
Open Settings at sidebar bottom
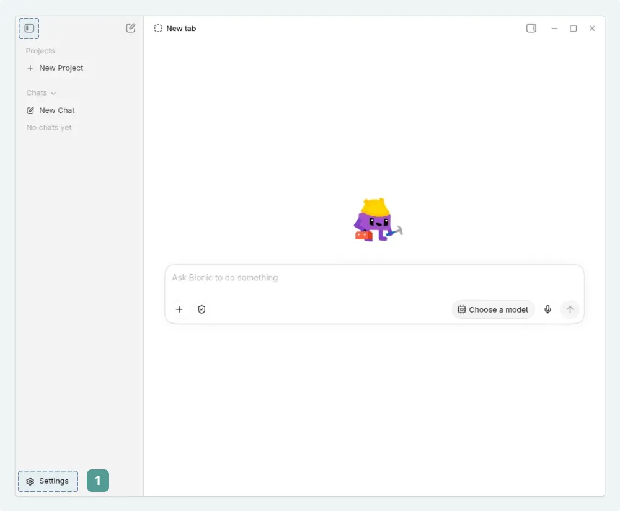pyautogui.click(x=48, y=481)
